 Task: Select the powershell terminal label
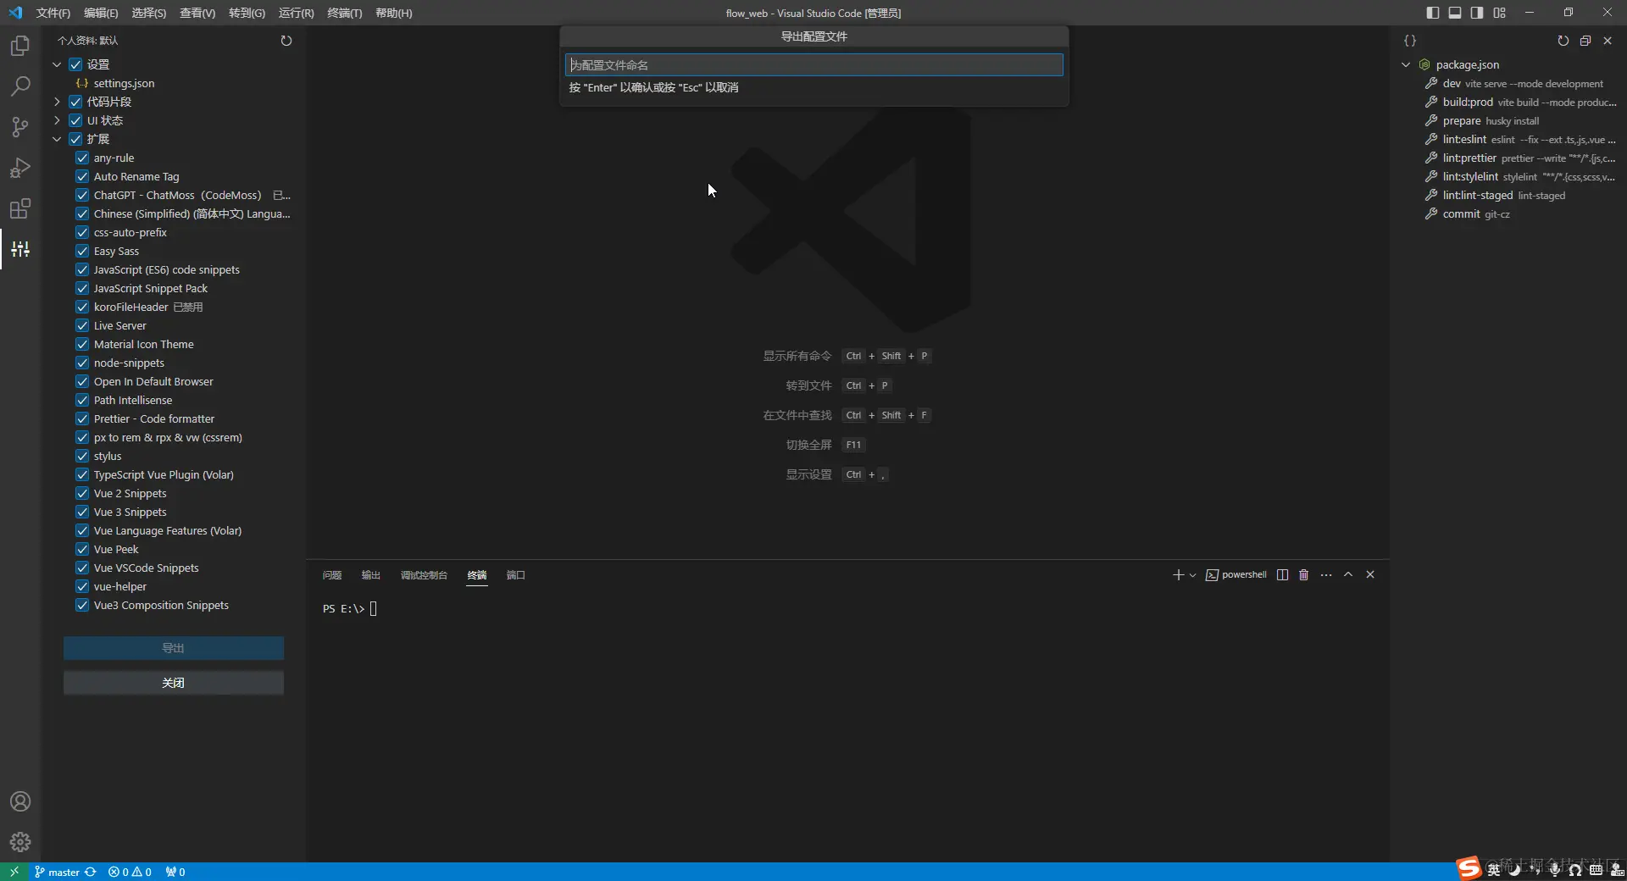1236,575
